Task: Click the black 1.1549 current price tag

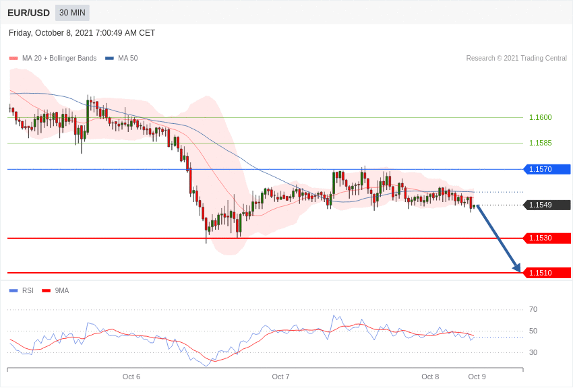Action: point(547,205)
